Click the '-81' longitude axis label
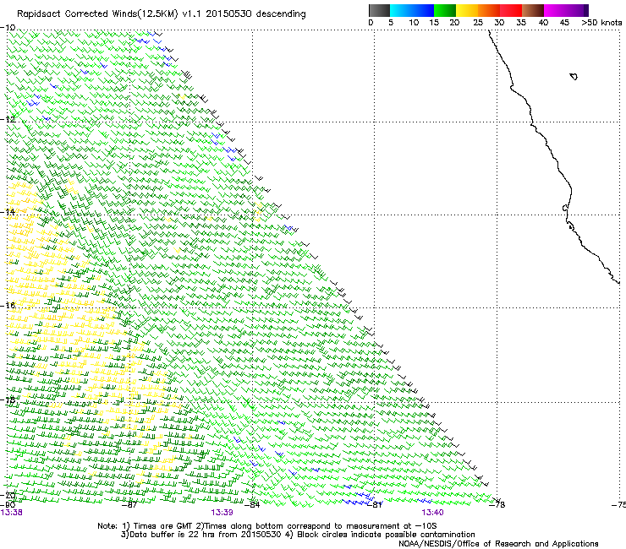 pos(374,505)
